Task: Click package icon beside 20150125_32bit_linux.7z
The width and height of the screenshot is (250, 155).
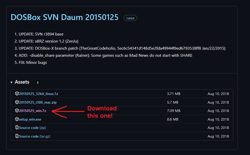Action: [17, 93]
